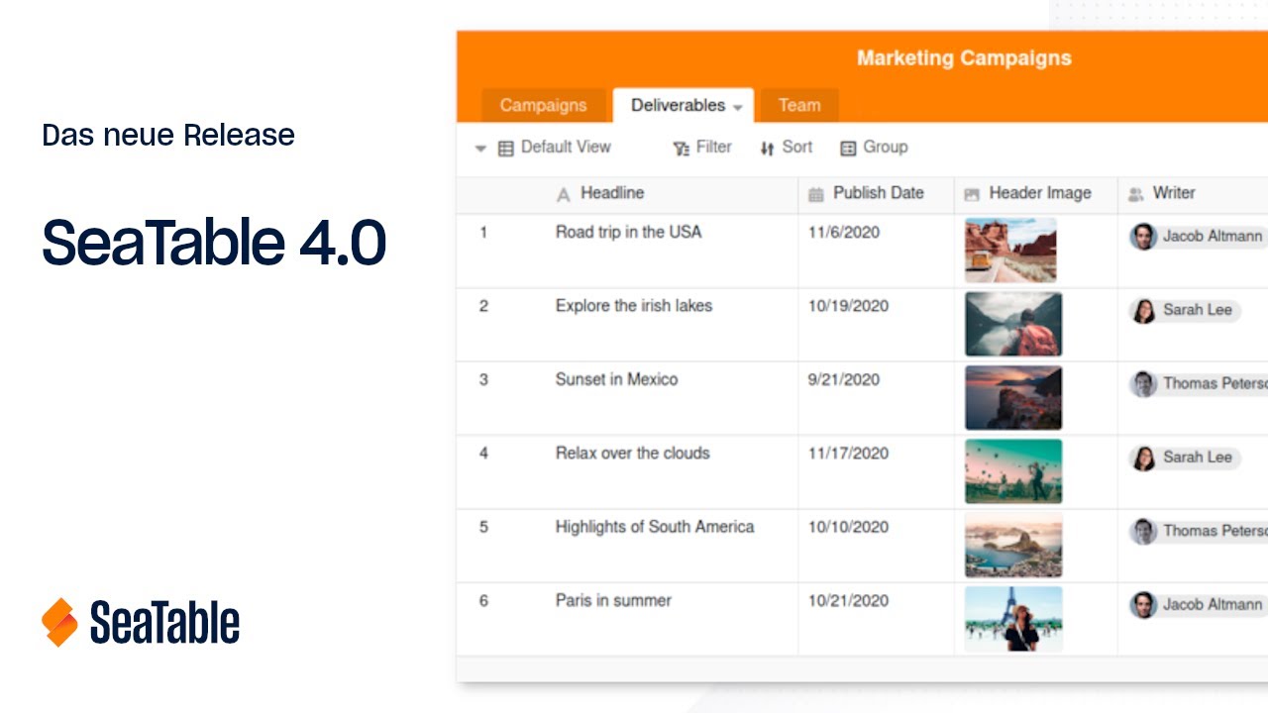Click the date 11/17/2020
Image resolution: width=1268 pixels, height=713 pixels.
point(848,454)
